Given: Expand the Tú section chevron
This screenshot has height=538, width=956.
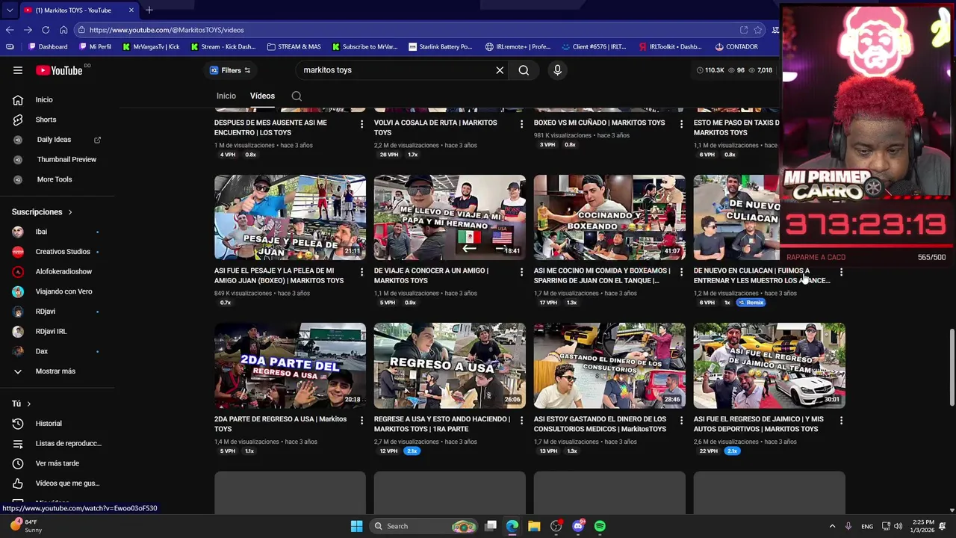Looking at the screenshot, I should click(28, 404).
